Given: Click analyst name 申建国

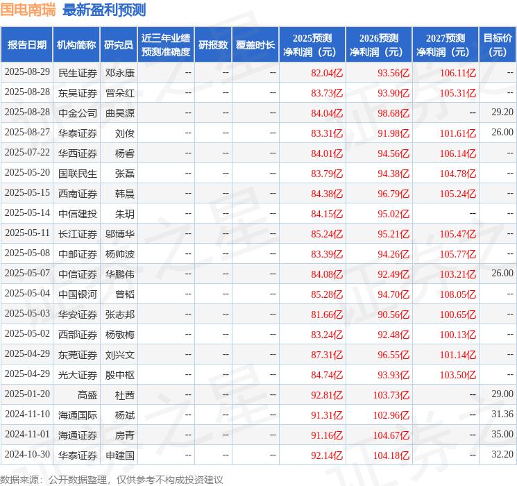Looking at the screenshot, I should [x=120, y=455].
